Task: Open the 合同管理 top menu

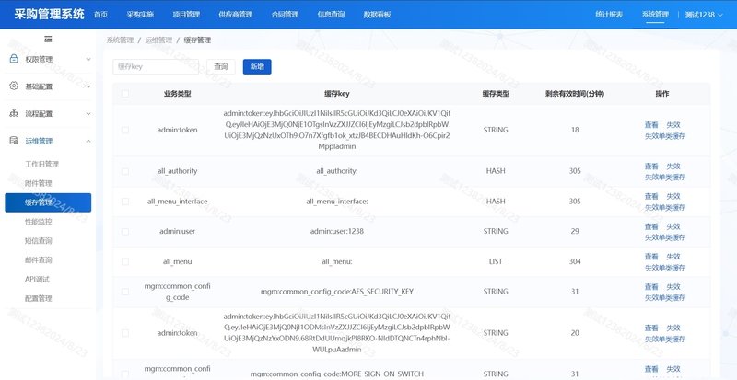Action: [285, 15]
